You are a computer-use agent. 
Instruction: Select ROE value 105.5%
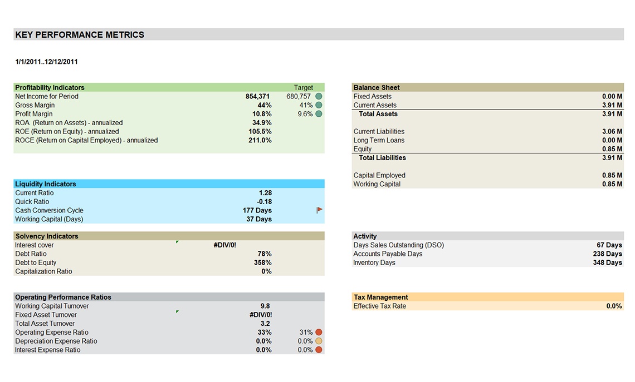click(x=260, y=132)
